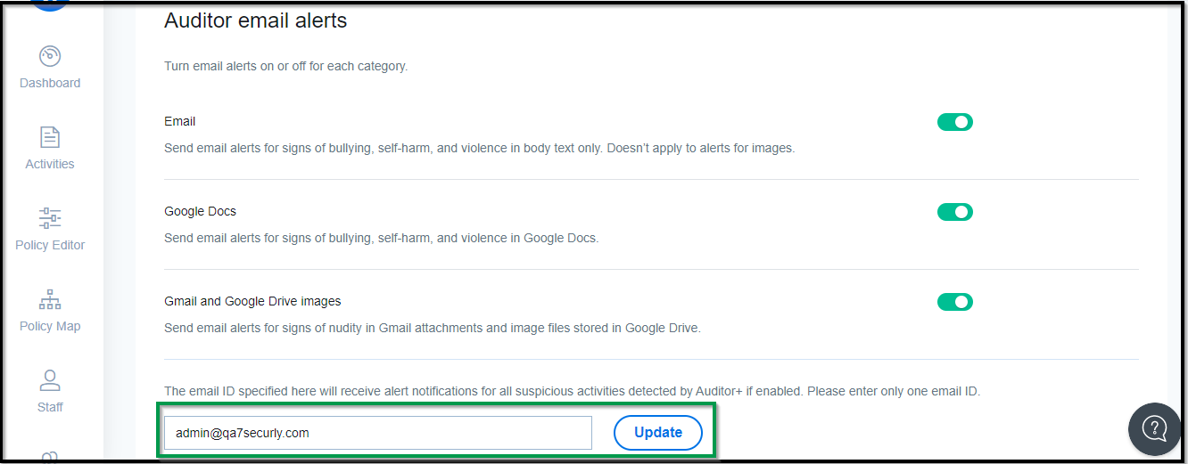This screenshot has width=1188, height=464.
Task: Click the Google Docs category title
Action: click(x=200, y=212)
